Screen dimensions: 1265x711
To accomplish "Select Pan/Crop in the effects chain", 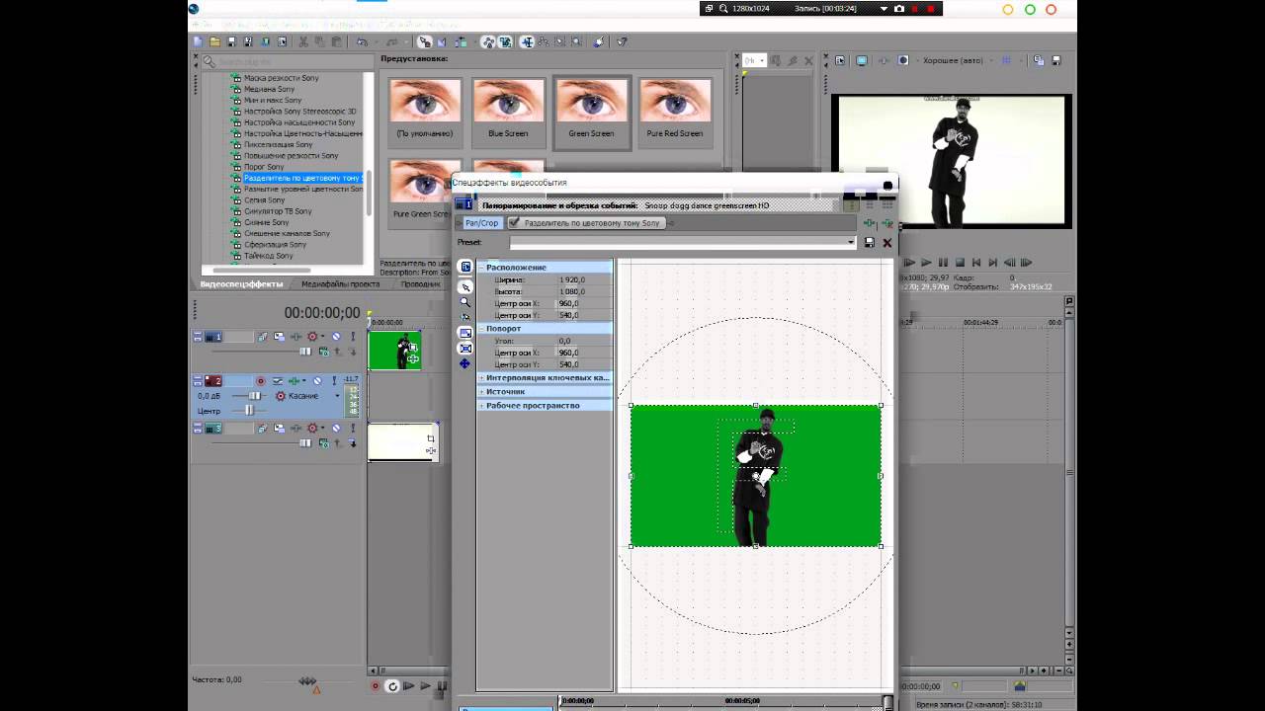I will point(482,223).
